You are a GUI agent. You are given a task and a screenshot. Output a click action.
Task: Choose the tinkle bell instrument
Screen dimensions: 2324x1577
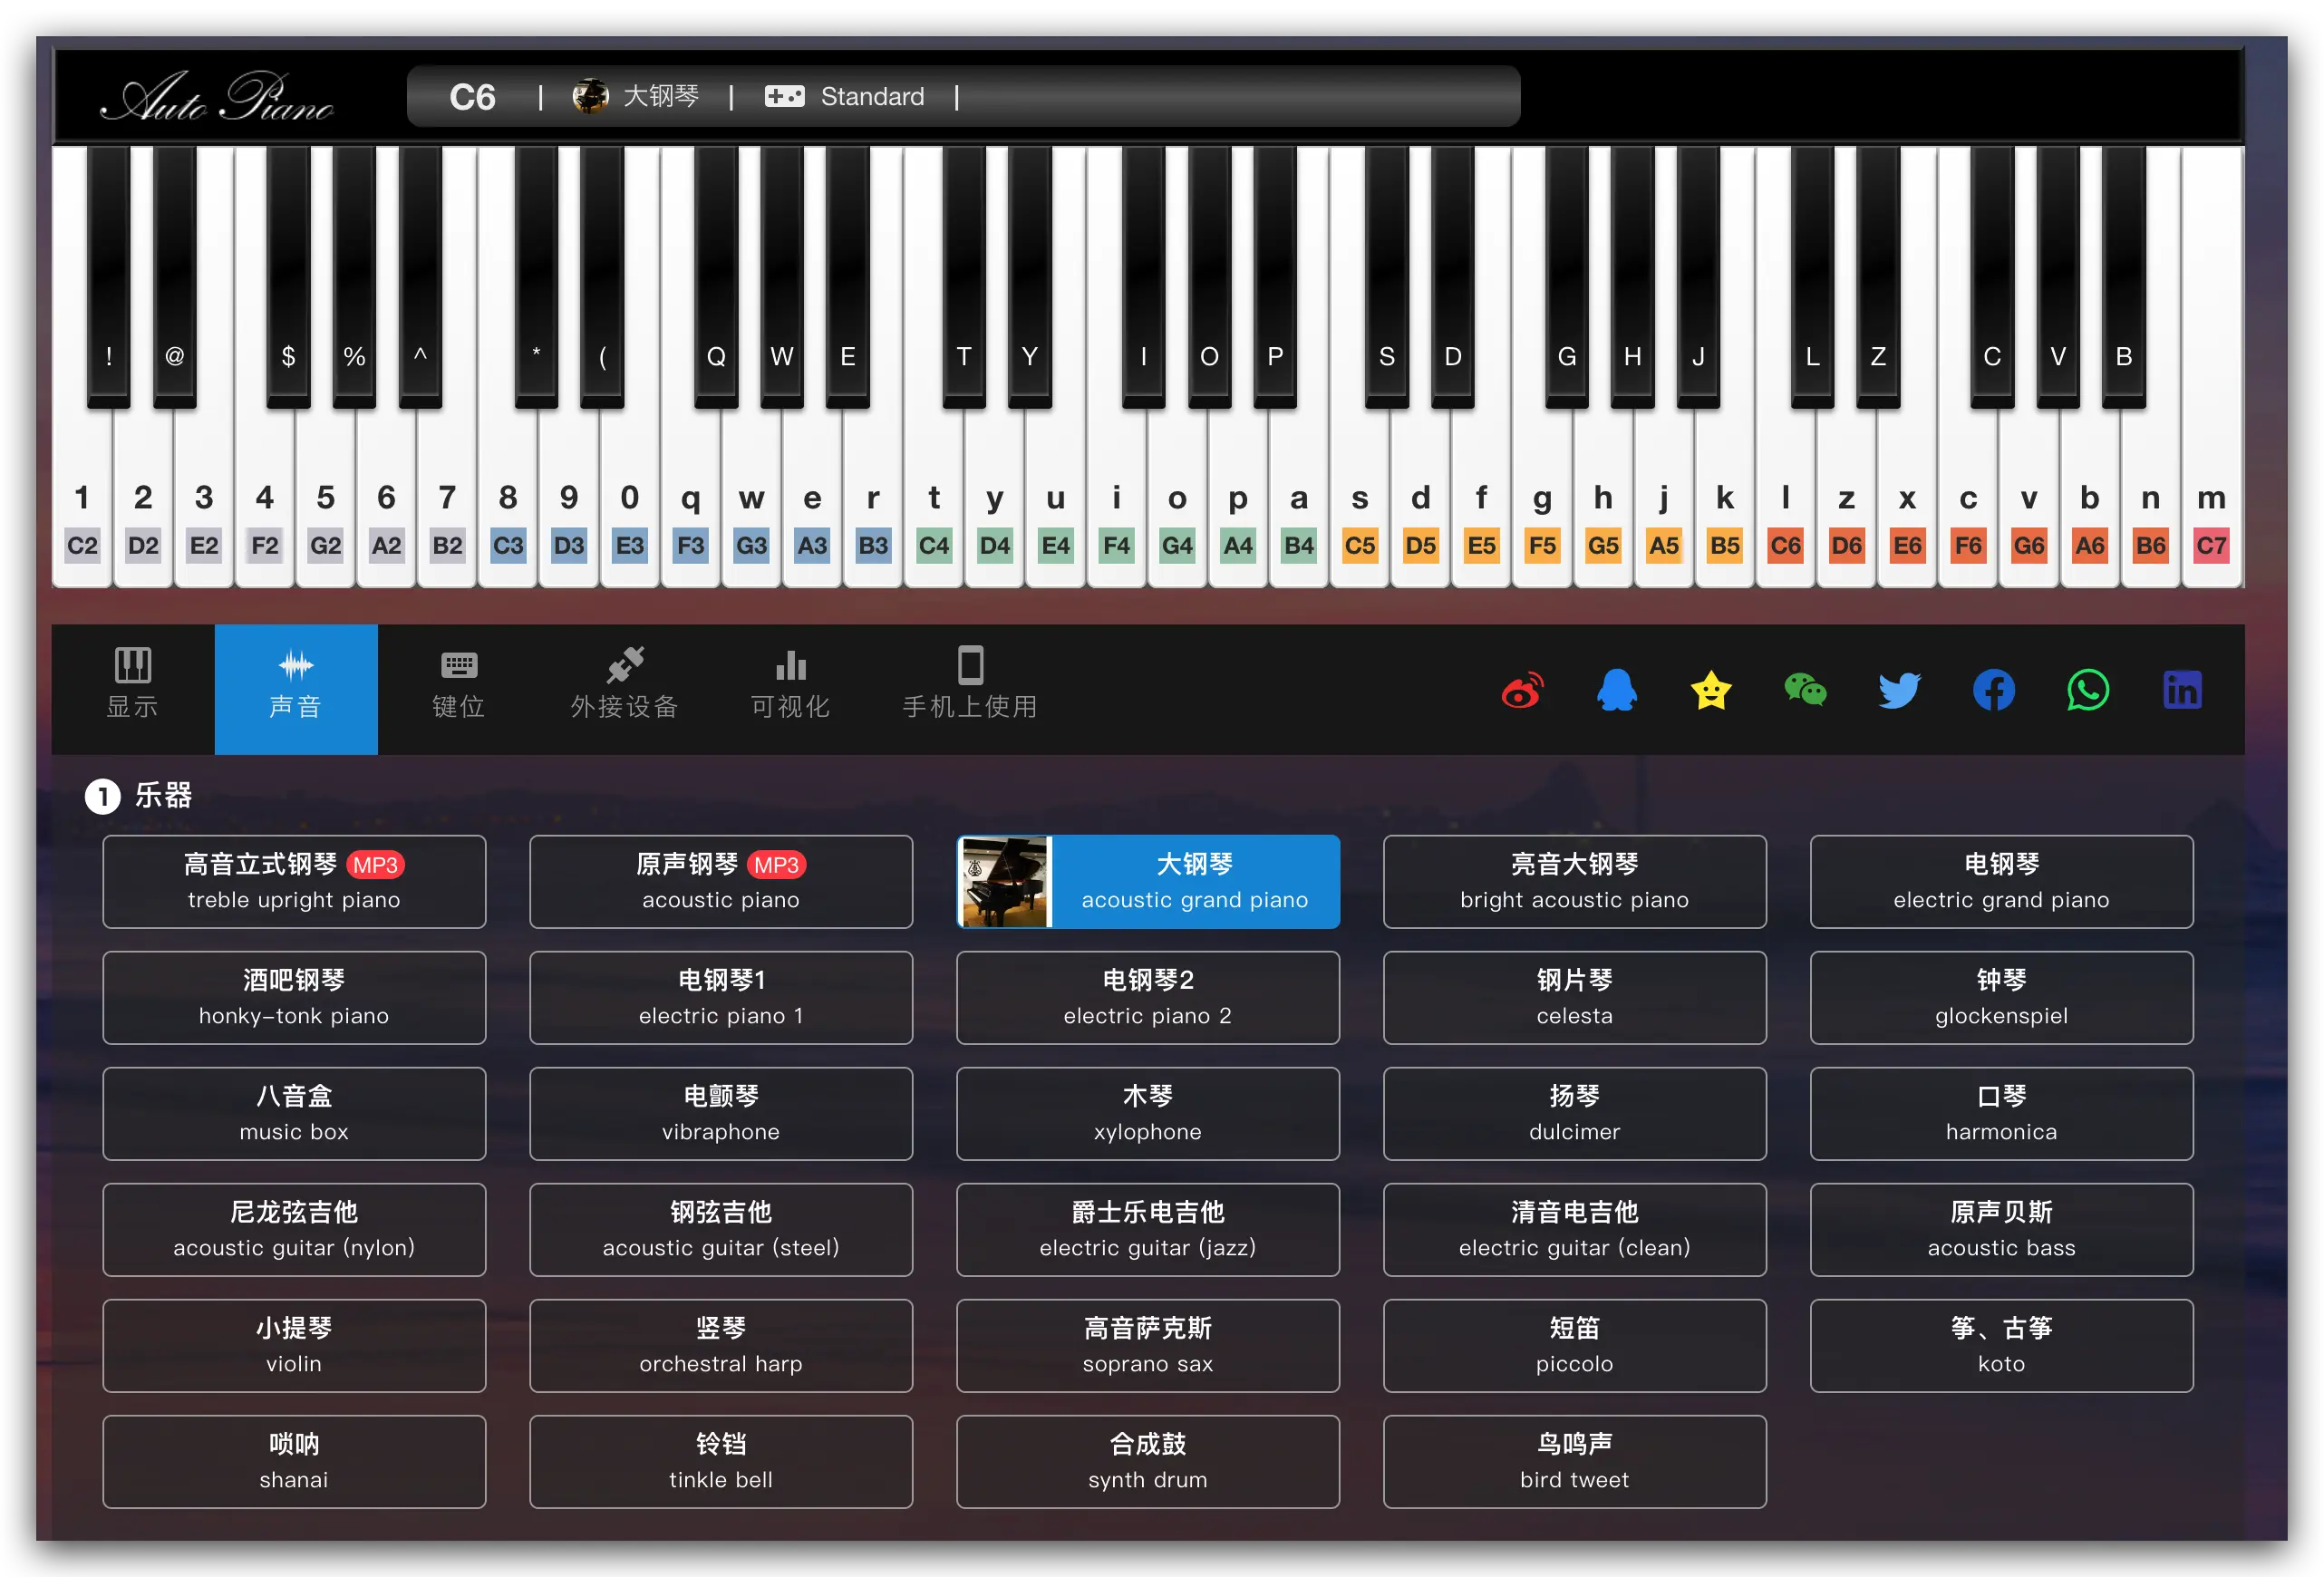click(x=721, y=1461)
